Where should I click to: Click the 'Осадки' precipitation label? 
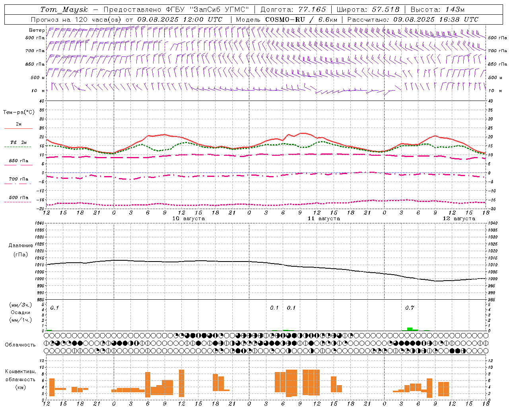[21, 312]
